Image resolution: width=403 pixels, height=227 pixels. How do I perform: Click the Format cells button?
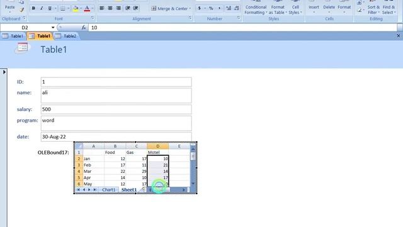(344, 8)
